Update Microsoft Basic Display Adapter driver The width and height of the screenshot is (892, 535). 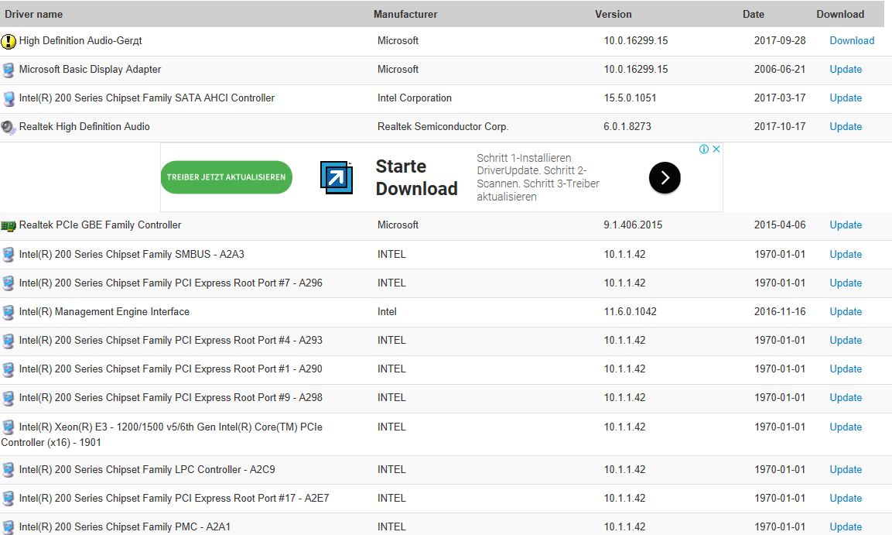(846, 69)
